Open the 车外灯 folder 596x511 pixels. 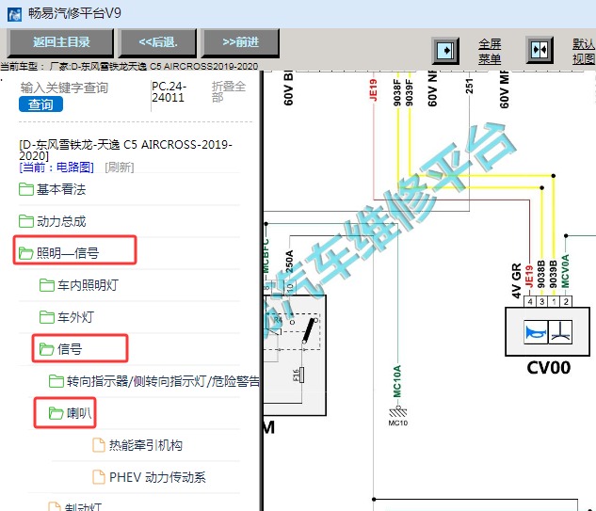click(75, 317)
